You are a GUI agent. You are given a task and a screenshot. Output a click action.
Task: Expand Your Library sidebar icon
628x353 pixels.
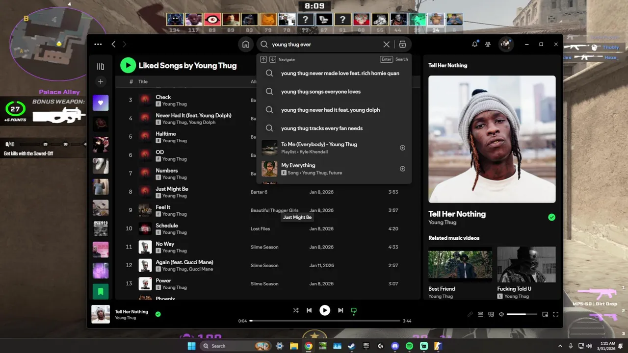point(101,67)
